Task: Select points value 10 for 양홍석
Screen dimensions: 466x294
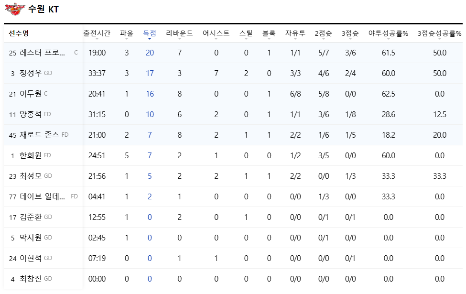Action: (150, 114)
